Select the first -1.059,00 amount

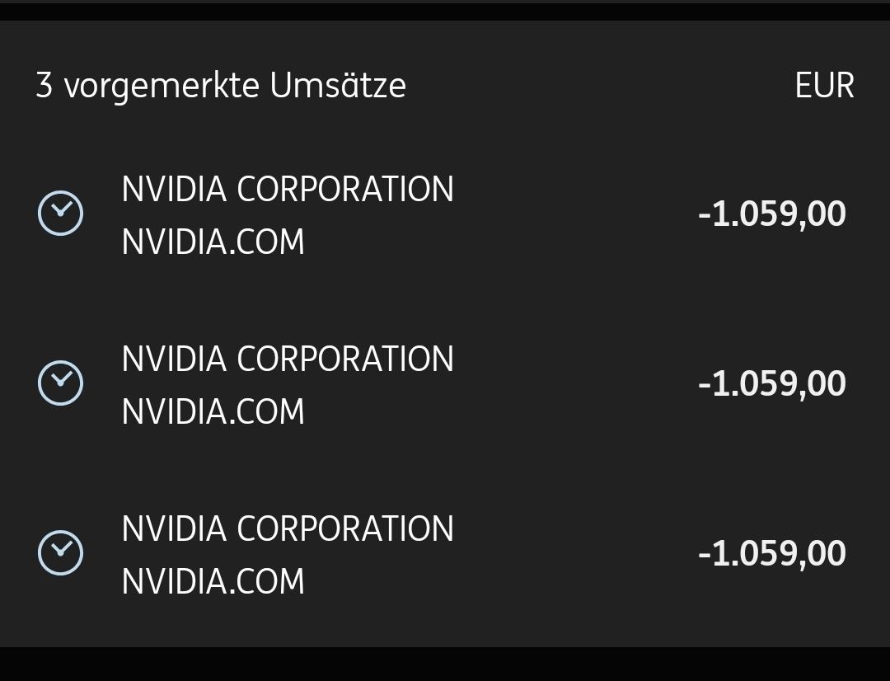click(771, 214)
